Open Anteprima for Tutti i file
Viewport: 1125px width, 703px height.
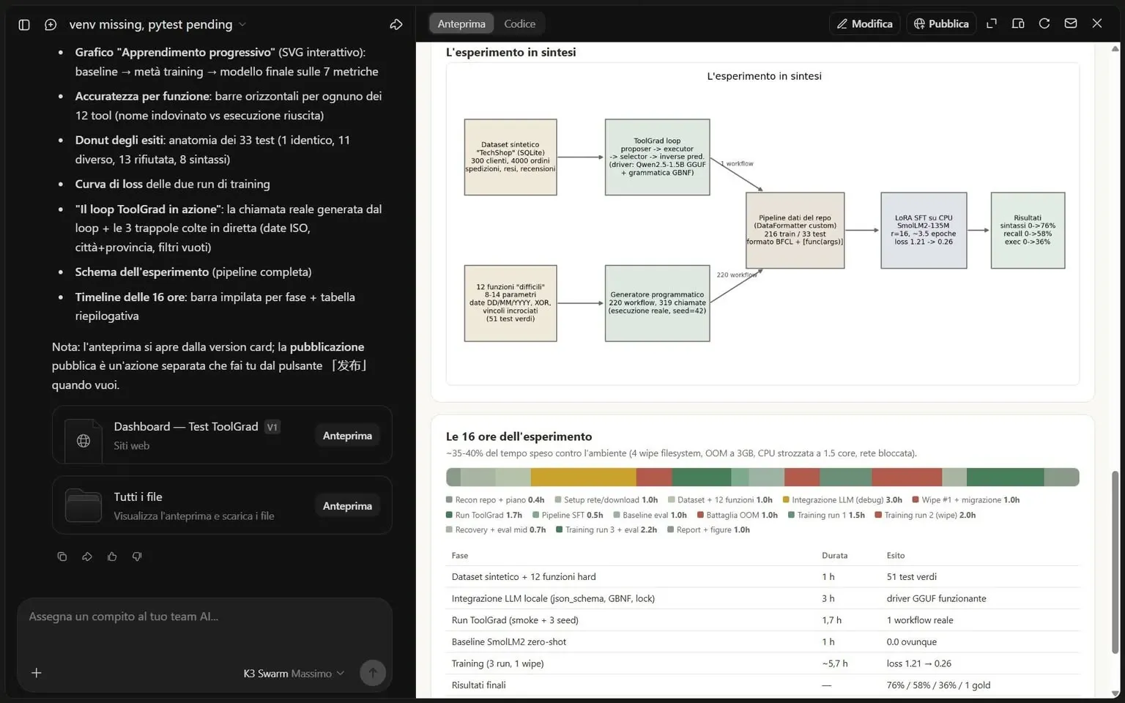(347, 506)
